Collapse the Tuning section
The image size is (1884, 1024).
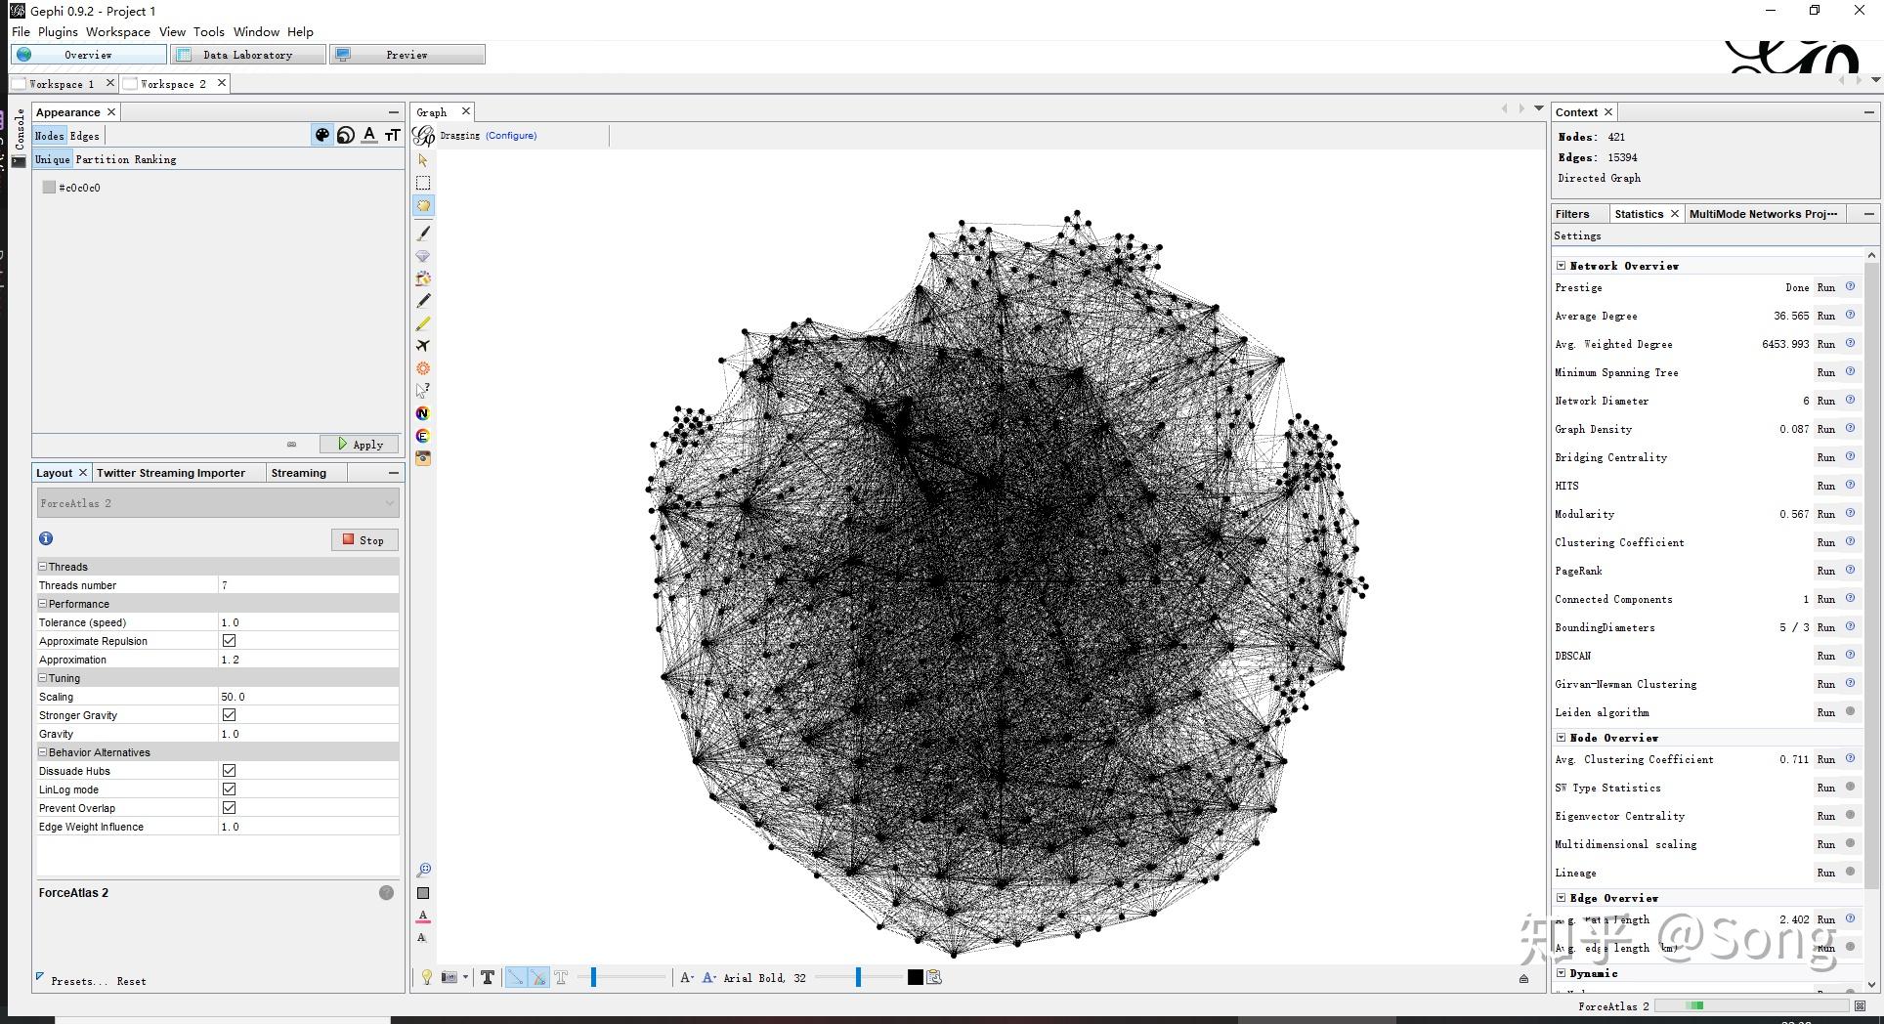(x=43, y=678)
